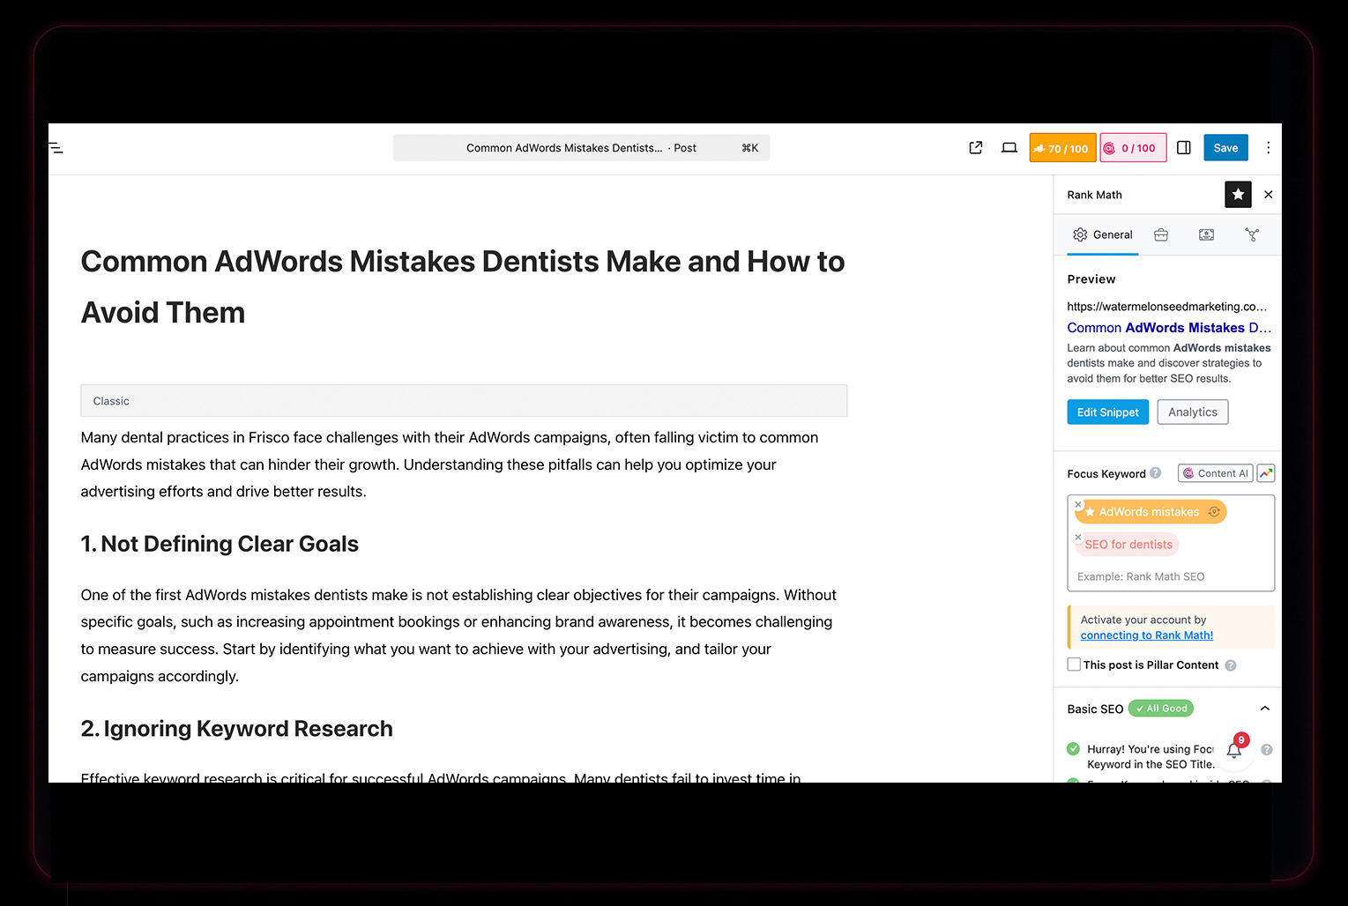Click the Content AI button near Focus Keyword
Viewport: 1348px width, 906px height.
click(1216, 473)
